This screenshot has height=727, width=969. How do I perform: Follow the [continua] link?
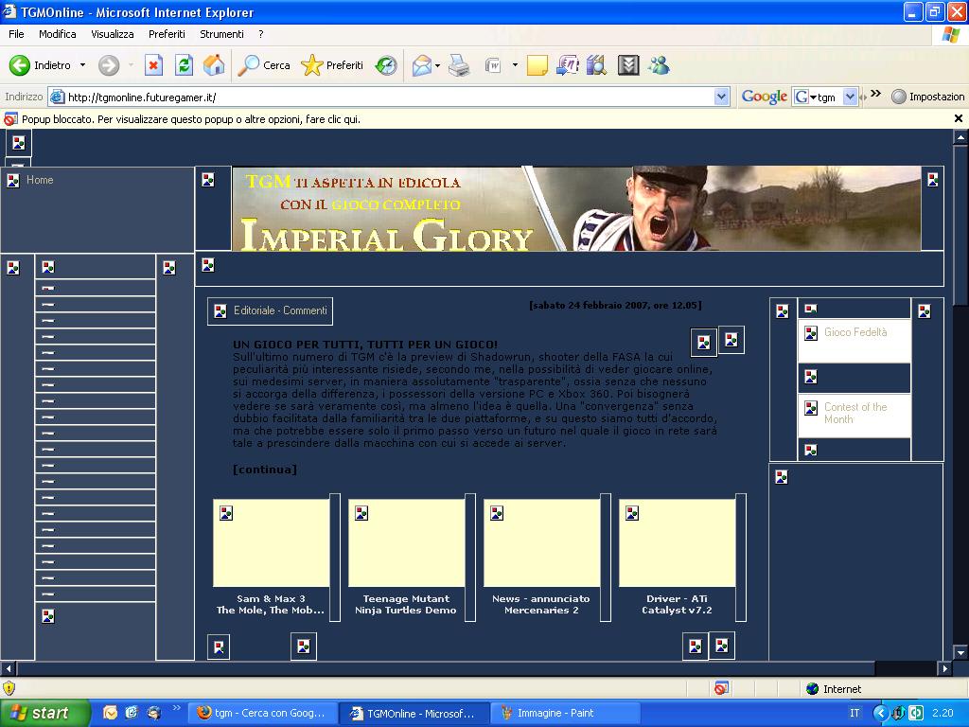(265, 470)
